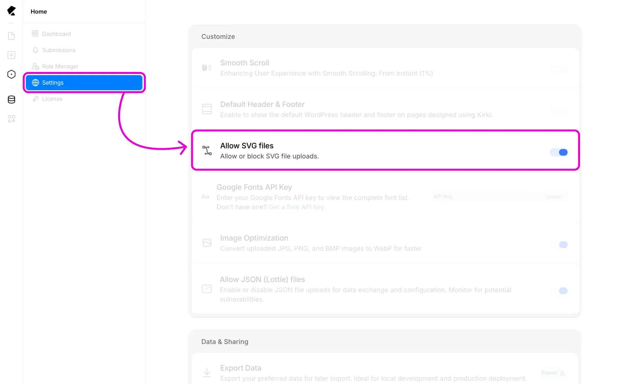Click the Export Data download icon
The height and width of the screenshot is (384, 639).
(207, 373)
